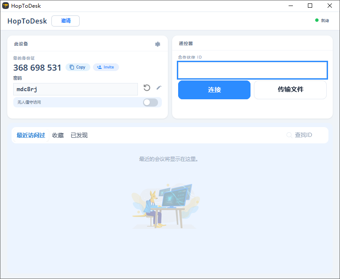Click the blue 连接 button
Screen dimensions: 340x279
point(214,90)
